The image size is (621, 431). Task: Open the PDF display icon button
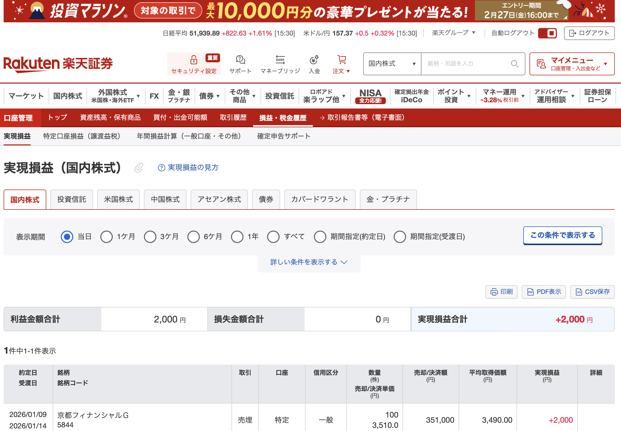pos(544,292)
